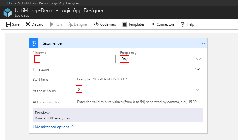The height and width of the screenshot is (140, 238).
Task: Click the Save disk icon
Action: click(x=8, y=24)
